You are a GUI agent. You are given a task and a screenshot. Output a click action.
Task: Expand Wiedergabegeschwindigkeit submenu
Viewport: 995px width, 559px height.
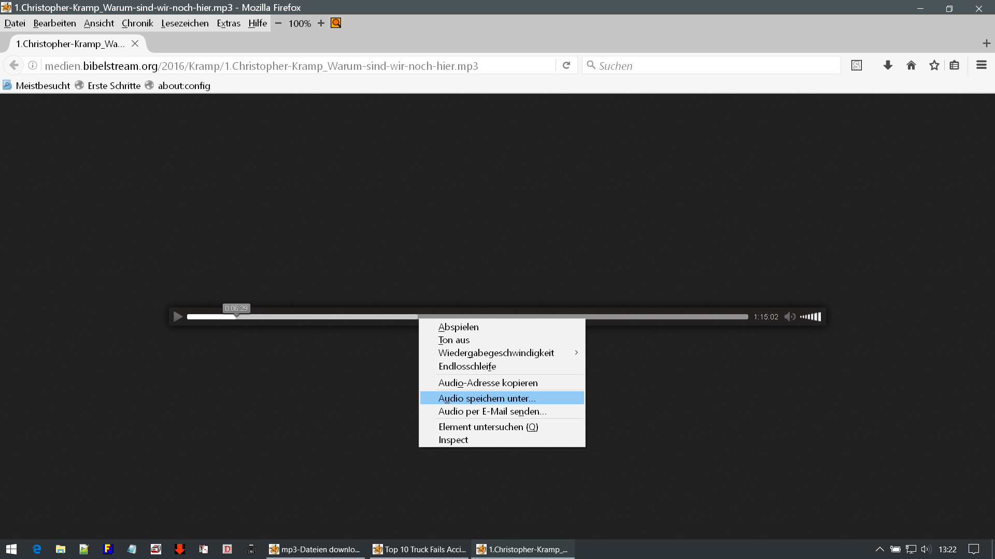point(496,353)
